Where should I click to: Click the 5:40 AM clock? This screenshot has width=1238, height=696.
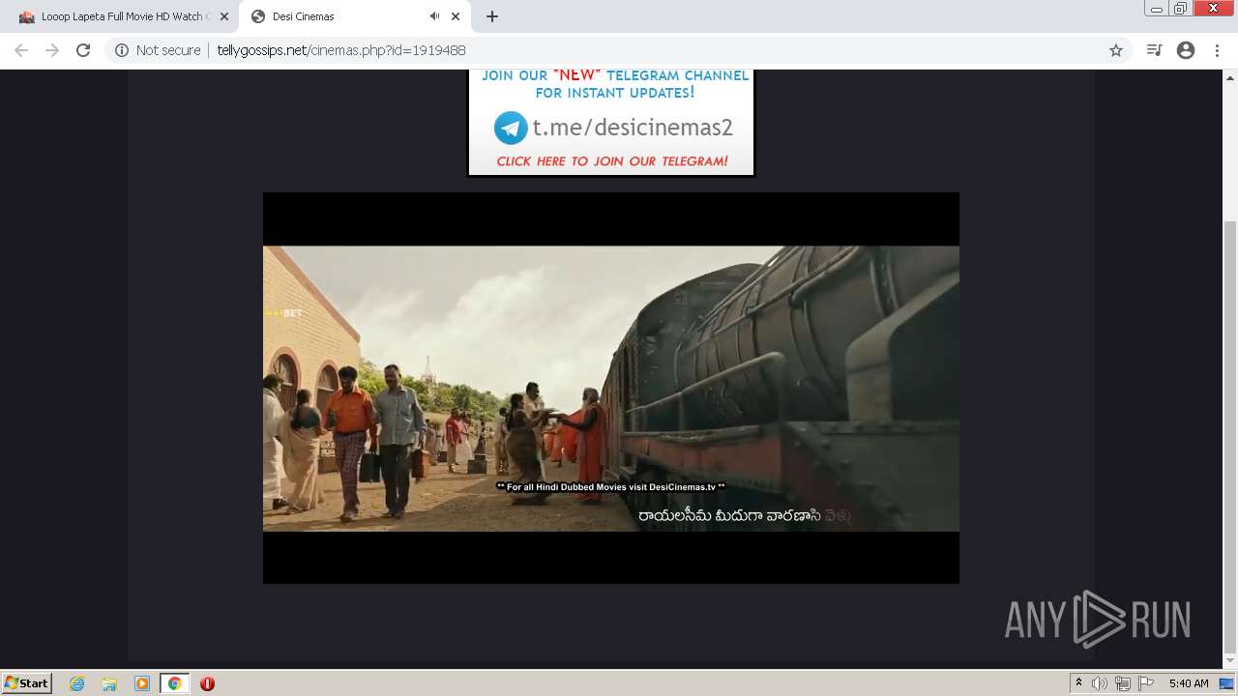click(x=1189, y=683)
